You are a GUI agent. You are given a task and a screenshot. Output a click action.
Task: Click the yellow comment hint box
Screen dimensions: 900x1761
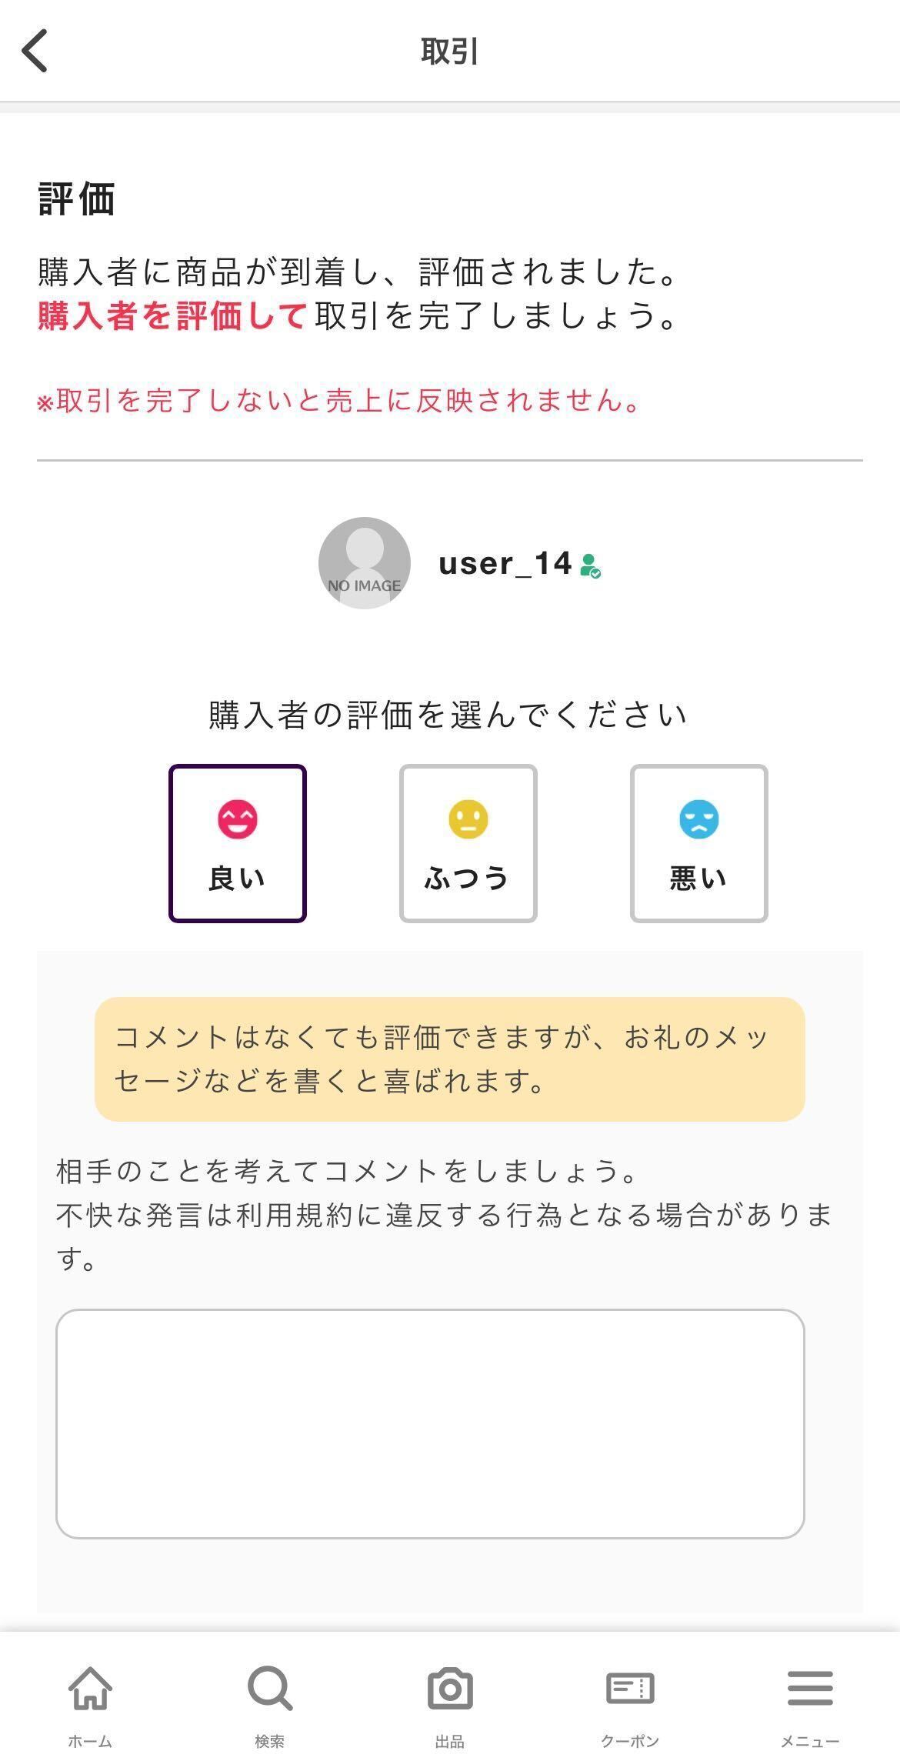tap(449, 1059)
